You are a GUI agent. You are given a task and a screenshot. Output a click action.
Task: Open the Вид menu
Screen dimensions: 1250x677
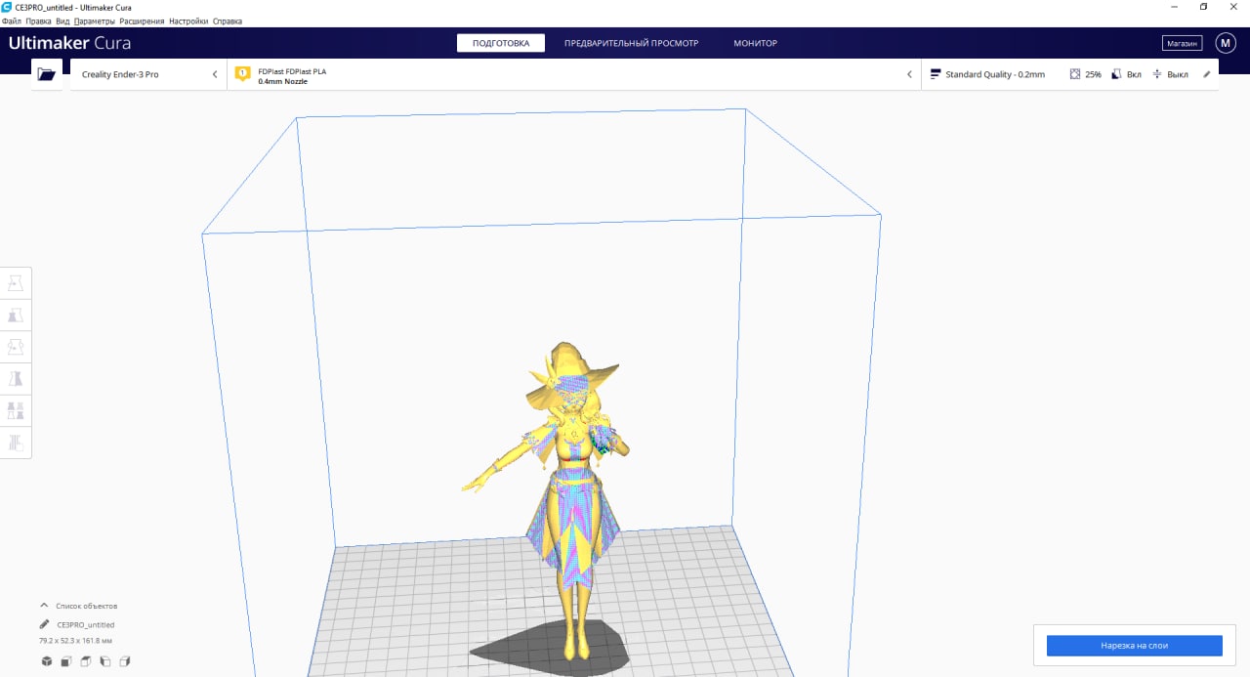[x=62, y=21]
